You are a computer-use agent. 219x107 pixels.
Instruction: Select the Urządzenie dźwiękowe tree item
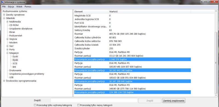pos(21,29)
